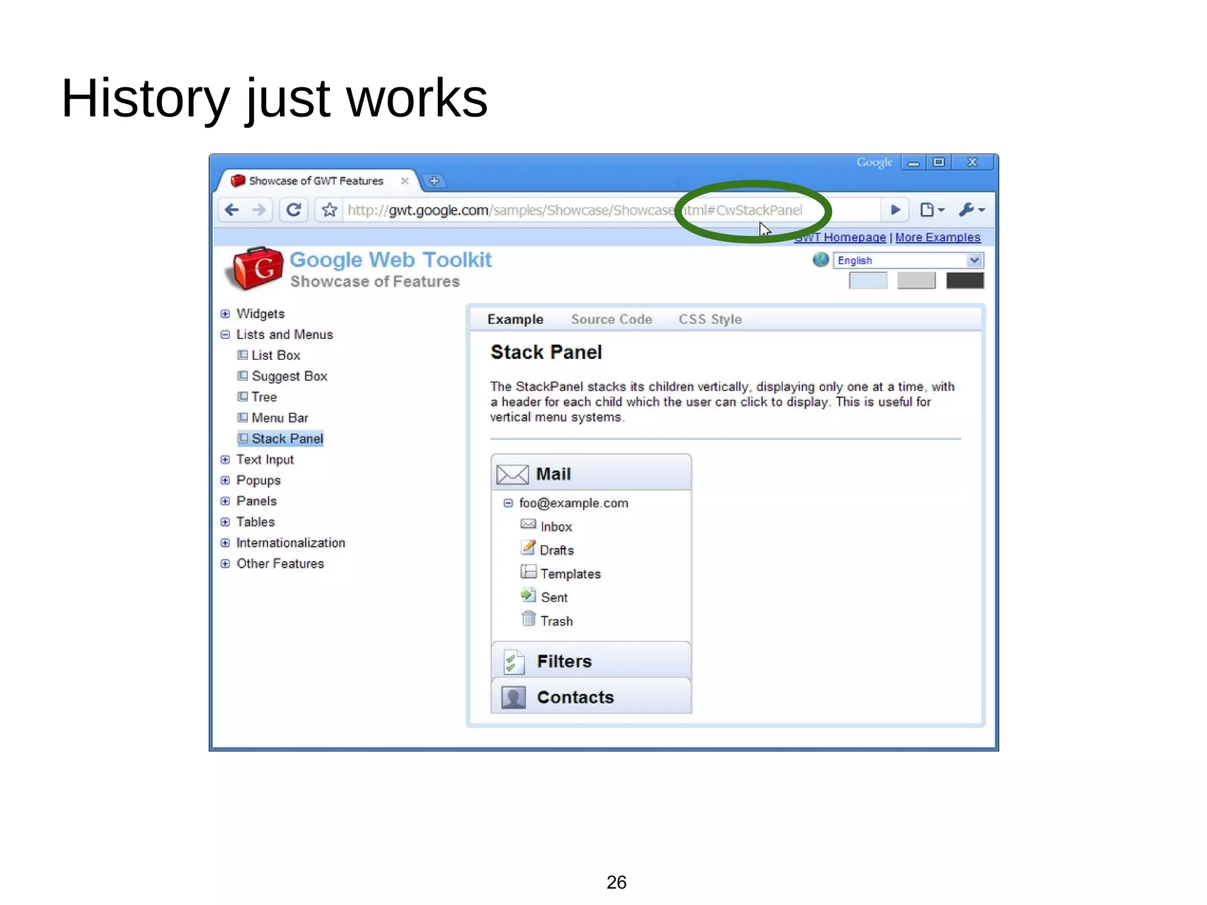
Task: Expand the Tables node
Action: point(225,522)
